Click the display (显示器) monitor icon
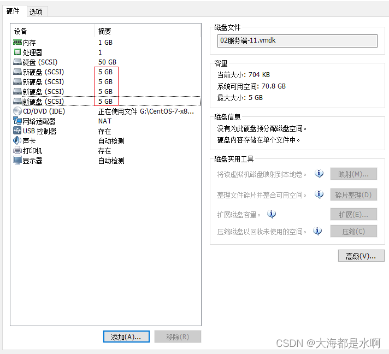Screen dimensions: 389x354 17,161
